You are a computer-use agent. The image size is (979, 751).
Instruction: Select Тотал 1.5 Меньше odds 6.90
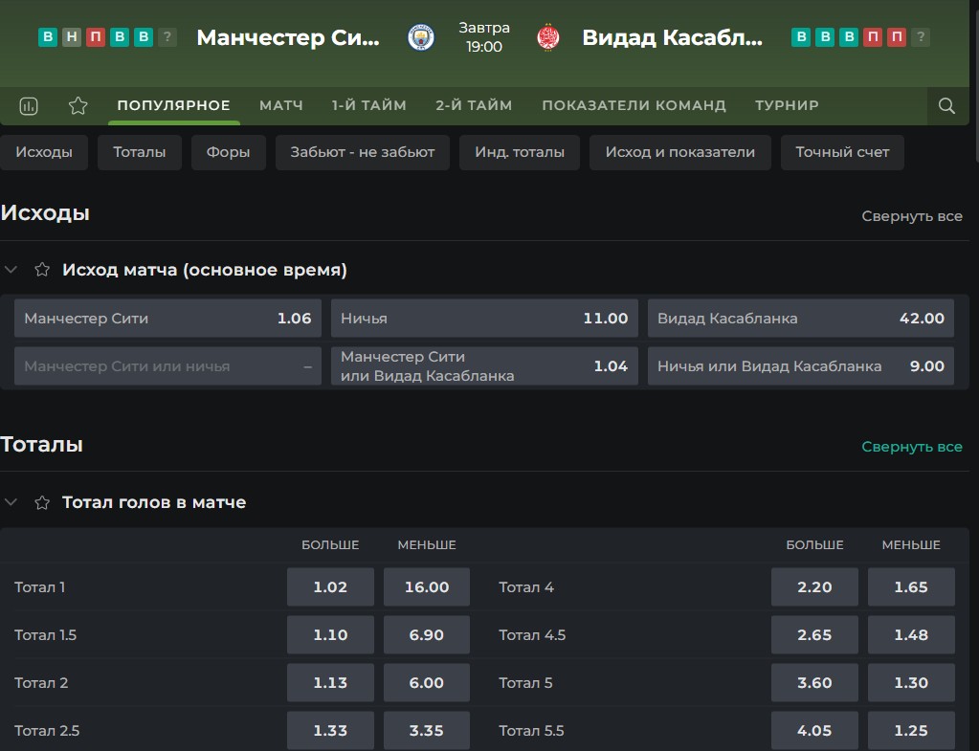427,635
